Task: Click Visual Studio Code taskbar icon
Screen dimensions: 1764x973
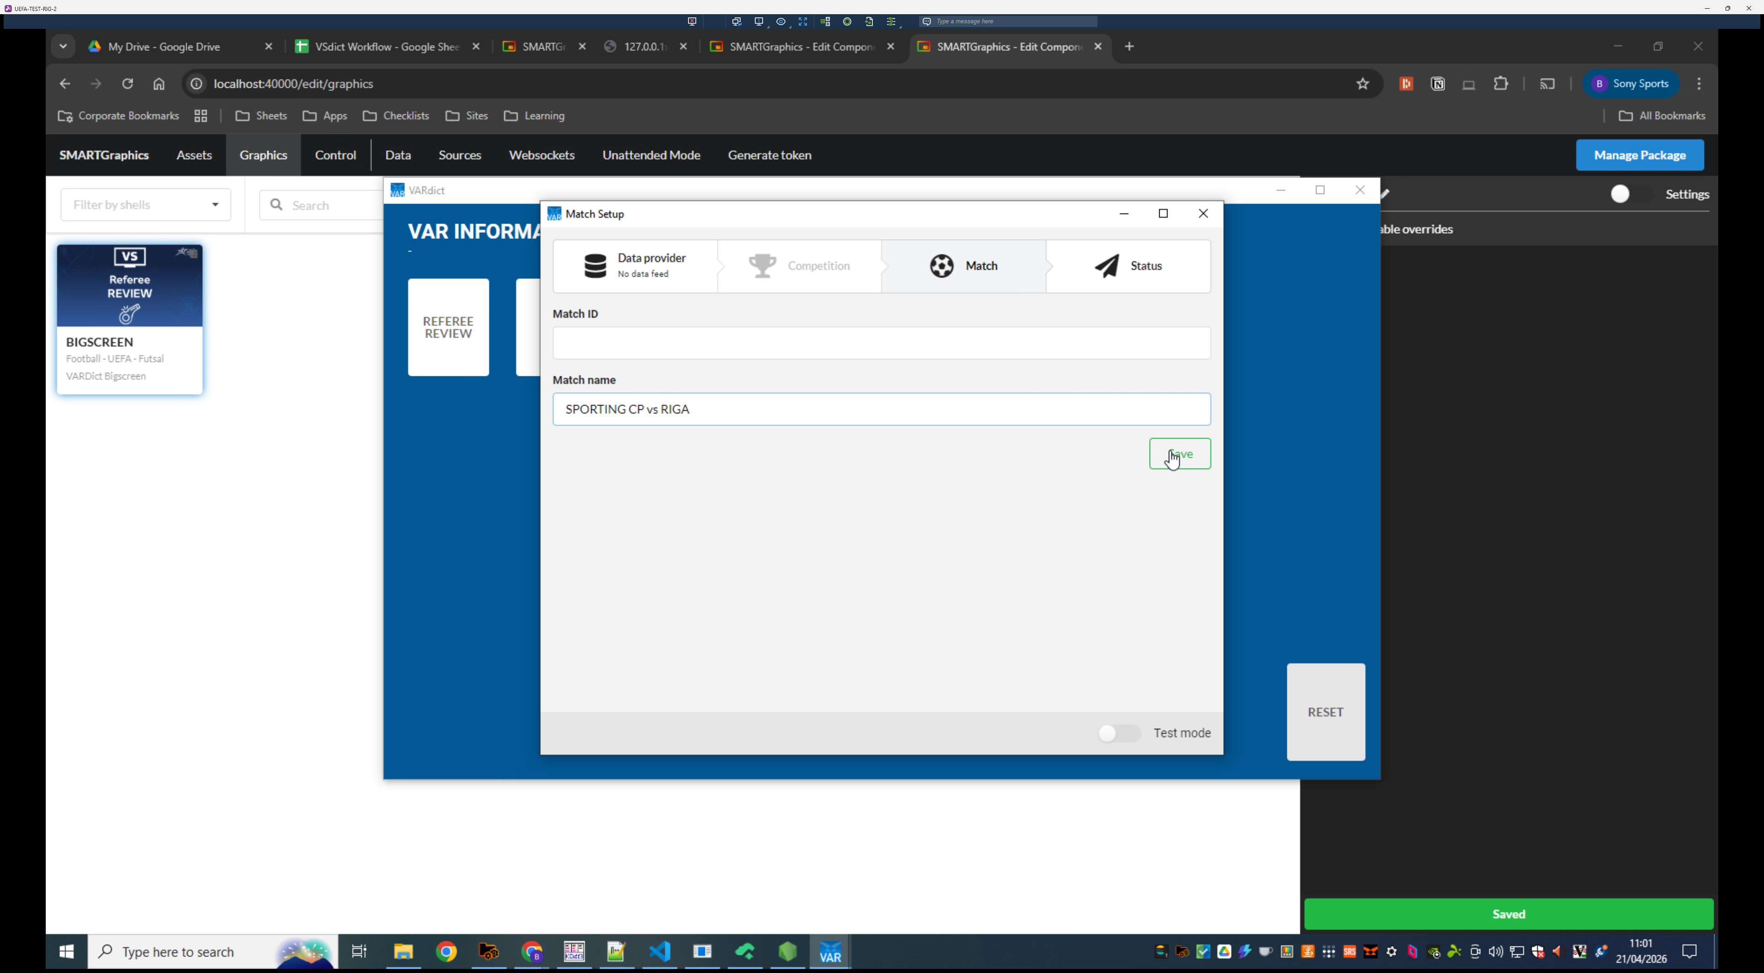Action: pyautogui.click(x=660, y=952)
